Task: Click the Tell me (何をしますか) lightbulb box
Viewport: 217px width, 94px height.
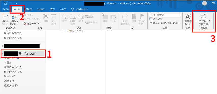Action: 79,9
